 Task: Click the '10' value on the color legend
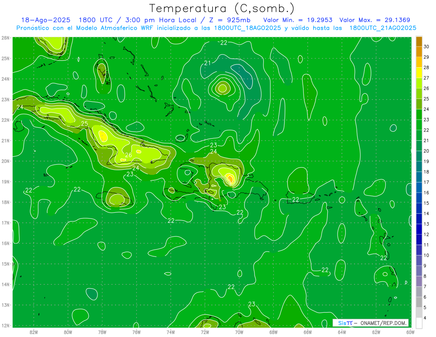[x=426, y=255]
